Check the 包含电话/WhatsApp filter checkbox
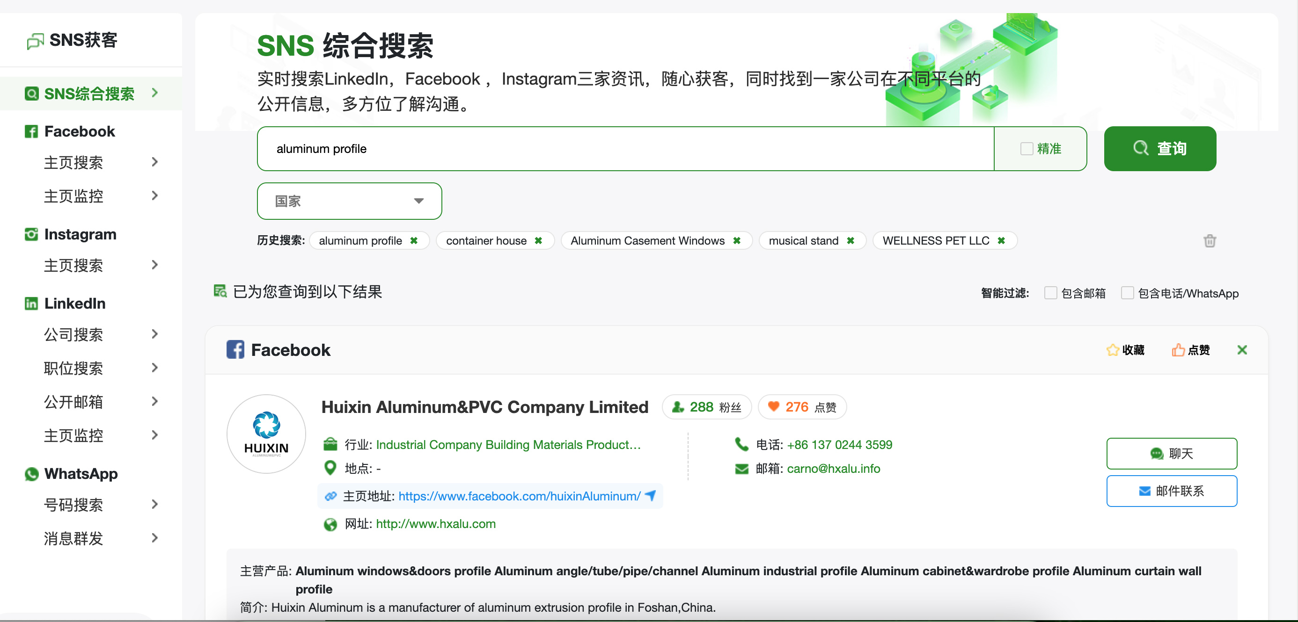Screen dimensions: 1298x622 tap(1127, 293)
